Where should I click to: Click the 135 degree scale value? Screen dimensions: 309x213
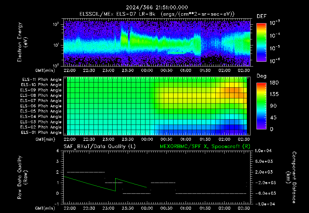pos(274,94)
